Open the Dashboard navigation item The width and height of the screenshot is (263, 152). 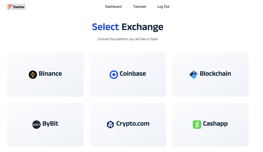click(113, 7)
